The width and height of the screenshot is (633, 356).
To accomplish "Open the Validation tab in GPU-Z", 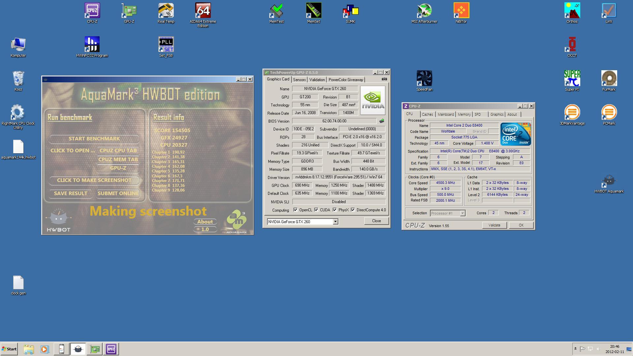I will click(x=317, y=80).
